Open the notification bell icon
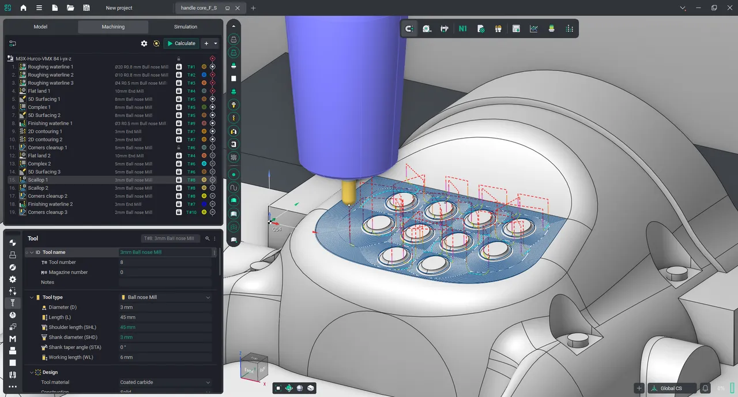This screenshot has height=397, width=738. coord(705,388)
